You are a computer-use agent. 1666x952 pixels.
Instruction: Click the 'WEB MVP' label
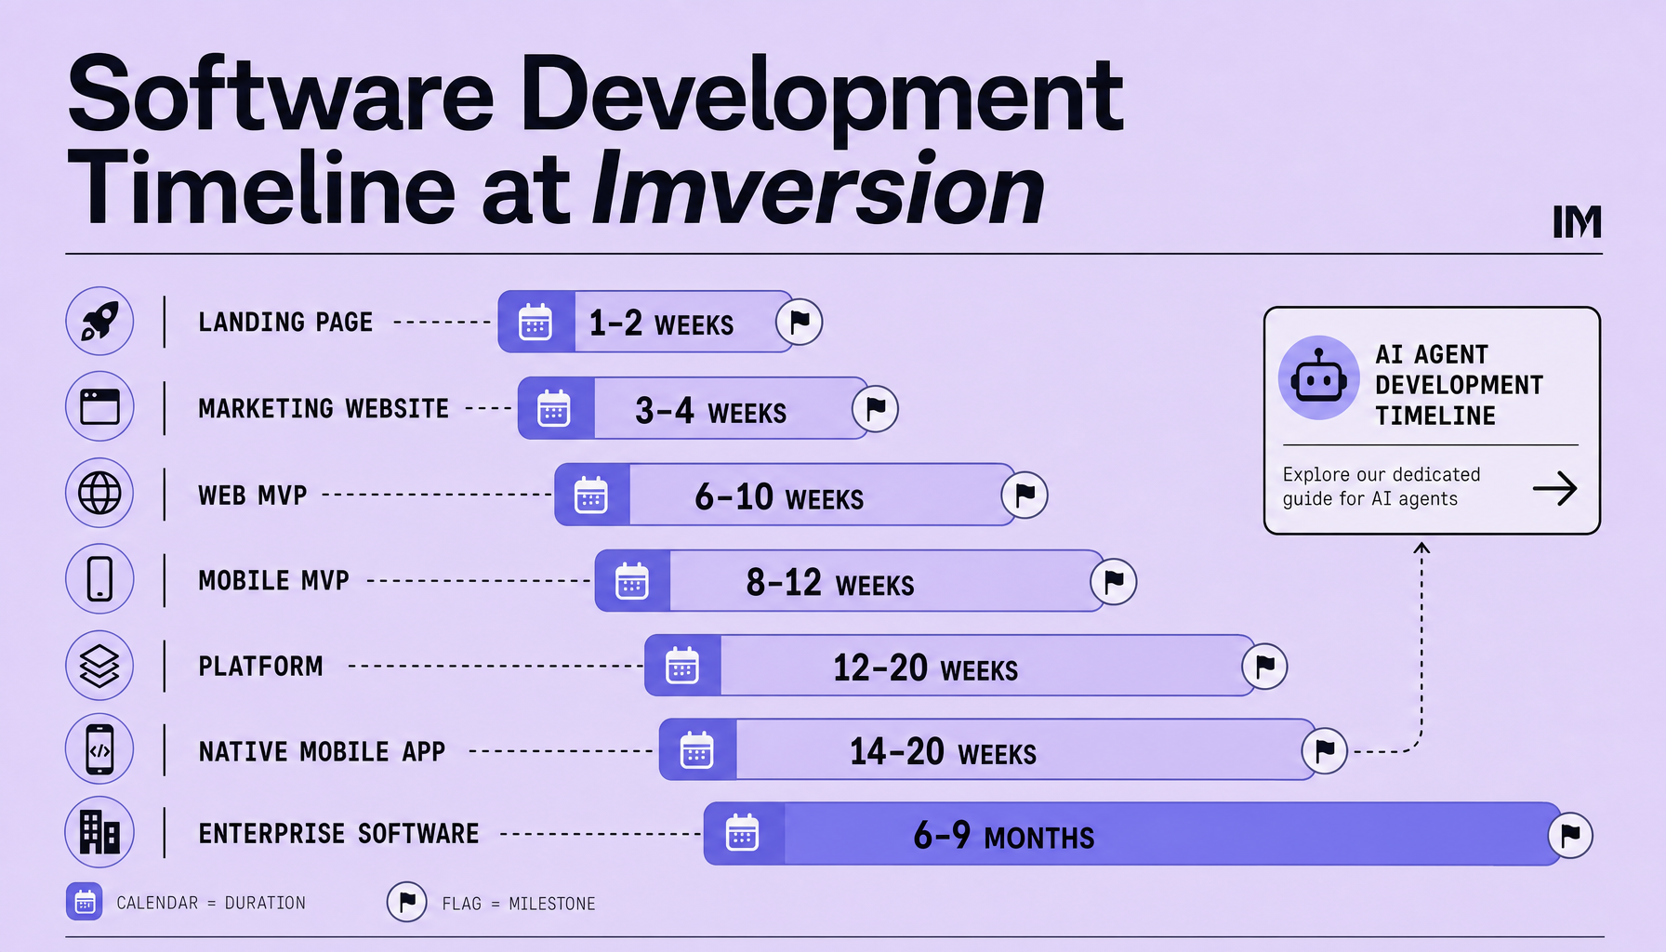(x=253, y=495)
